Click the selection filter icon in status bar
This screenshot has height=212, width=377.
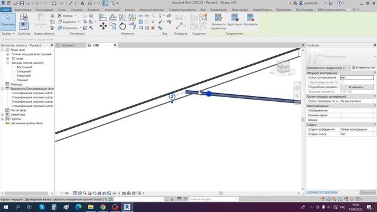(x=358, y=199)
